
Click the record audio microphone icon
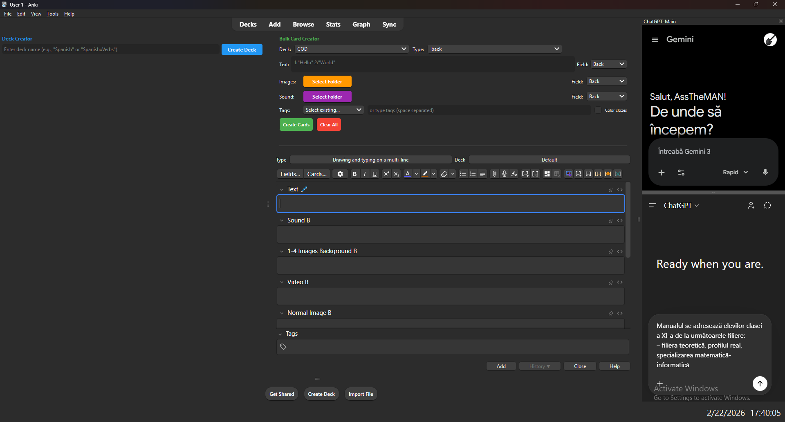coord(504,174)
